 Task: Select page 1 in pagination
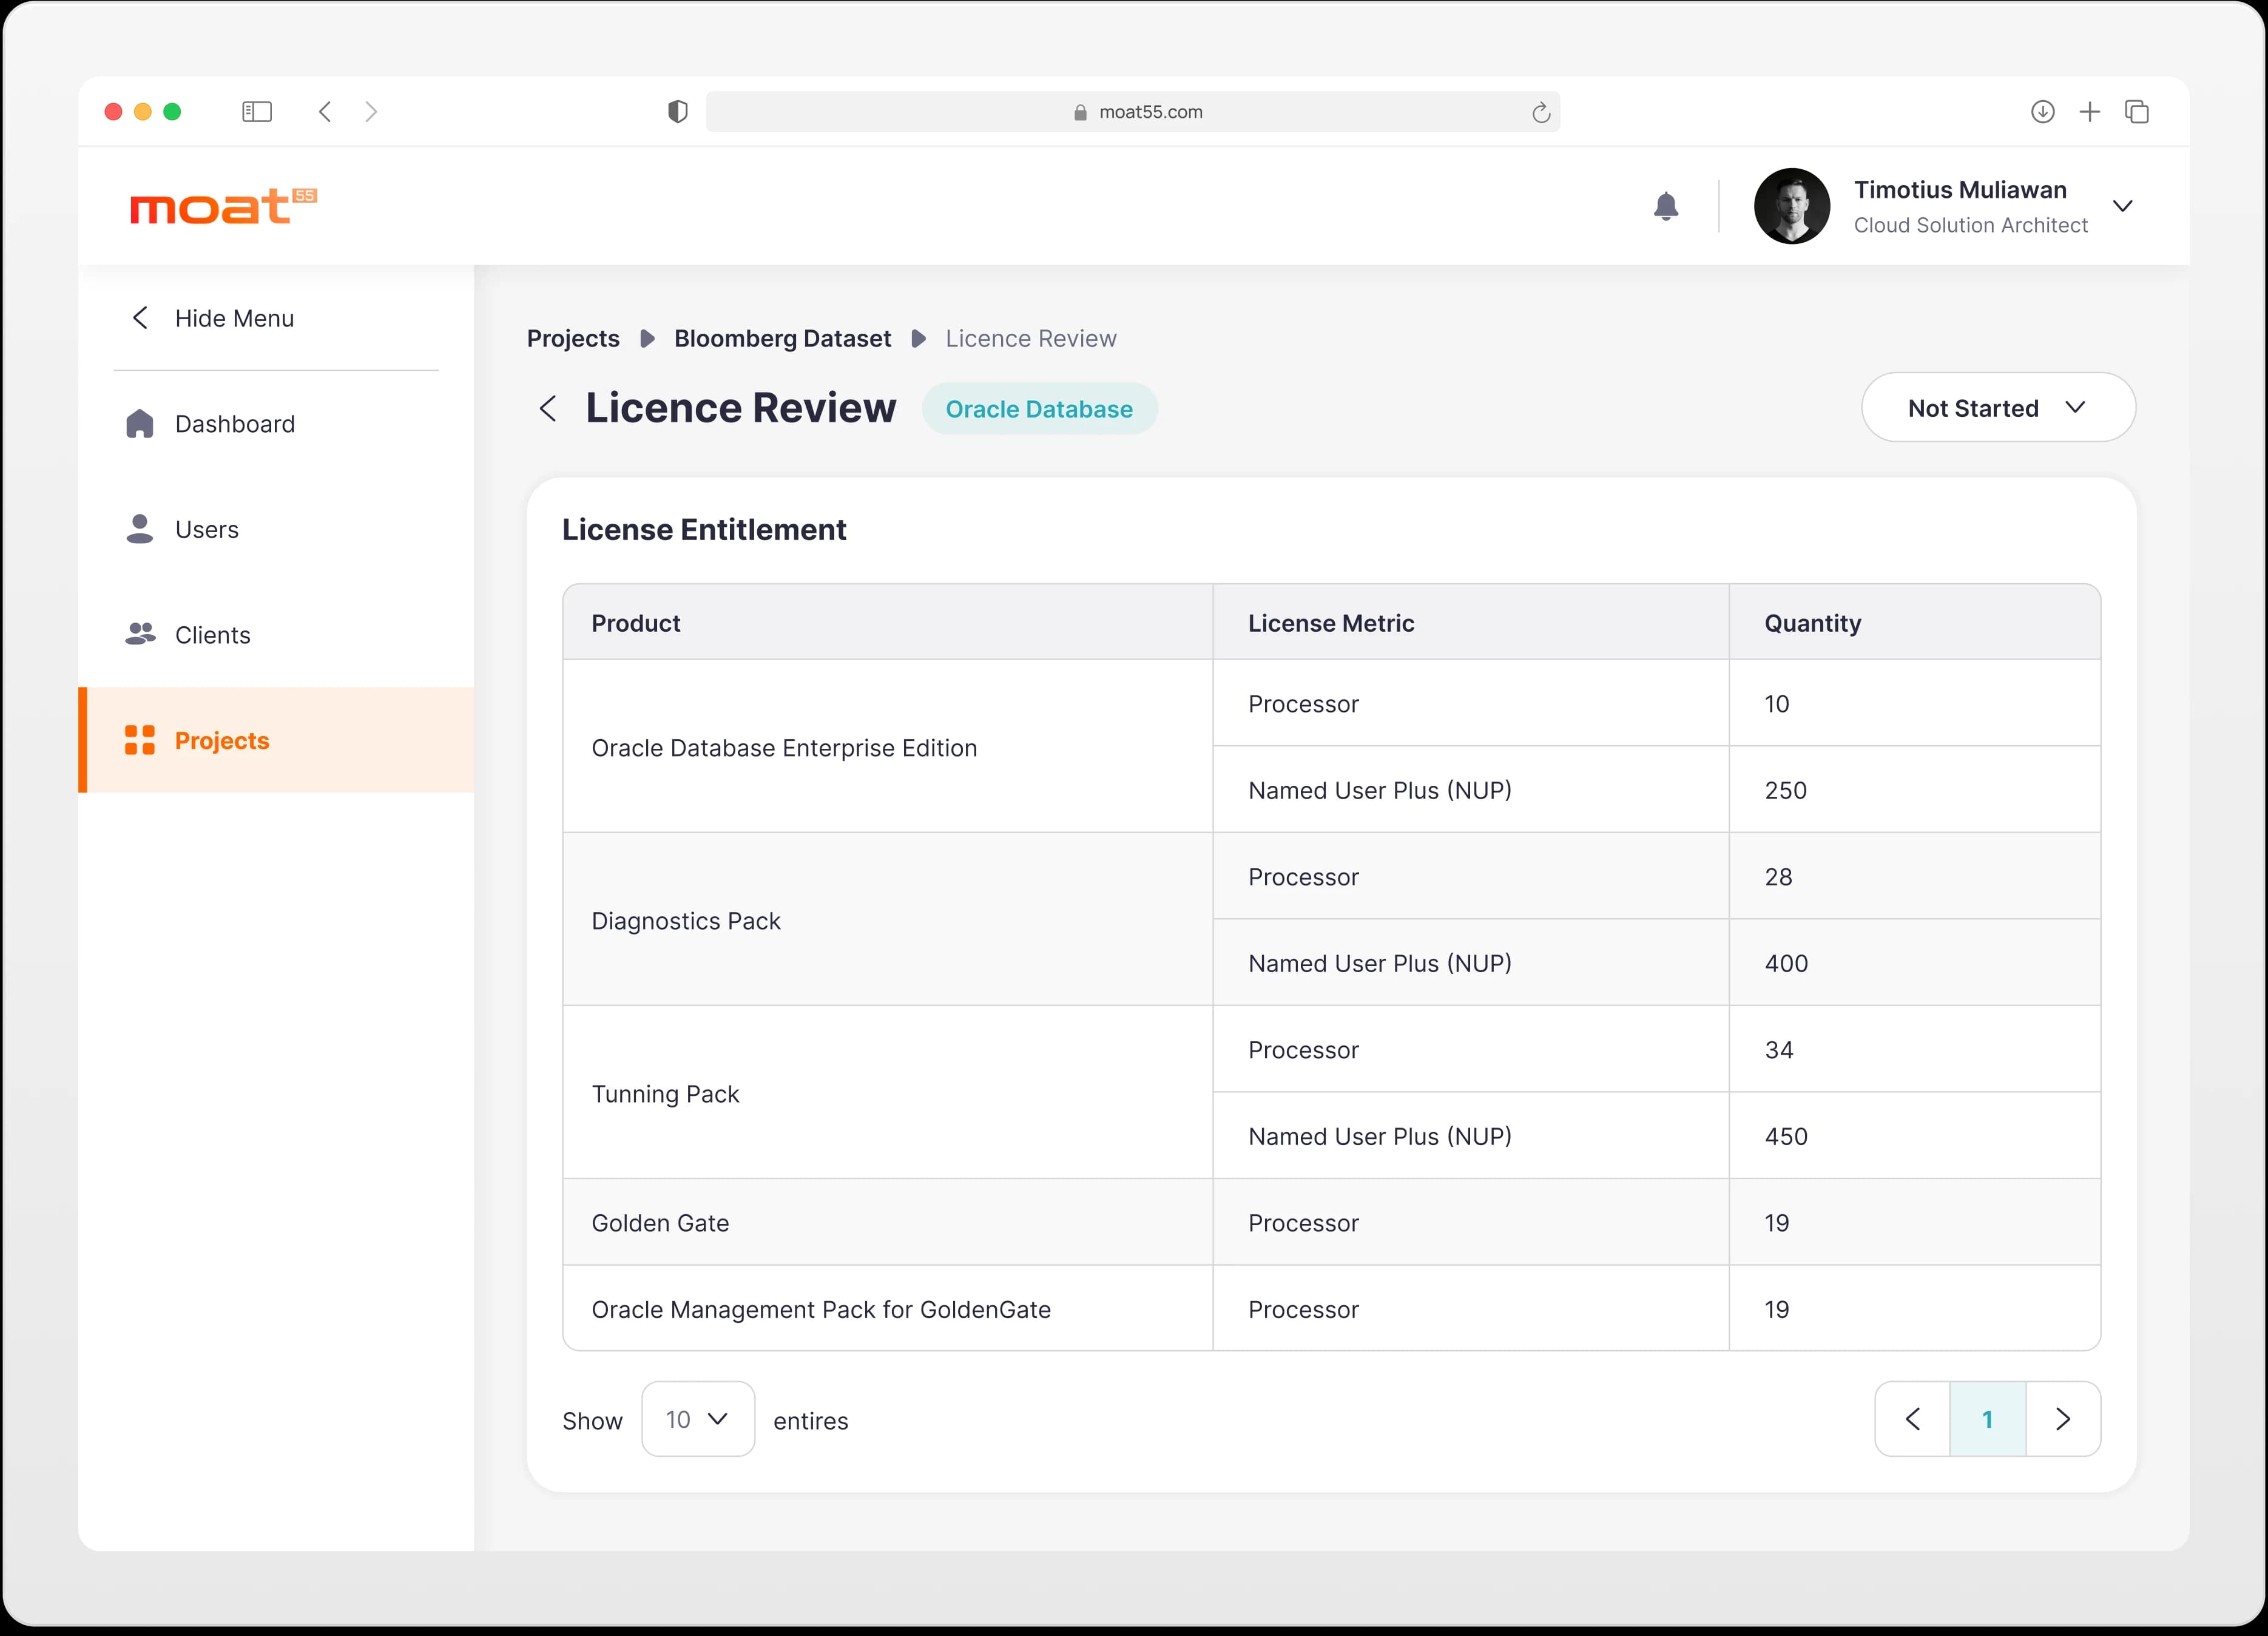(1988, 1419)
